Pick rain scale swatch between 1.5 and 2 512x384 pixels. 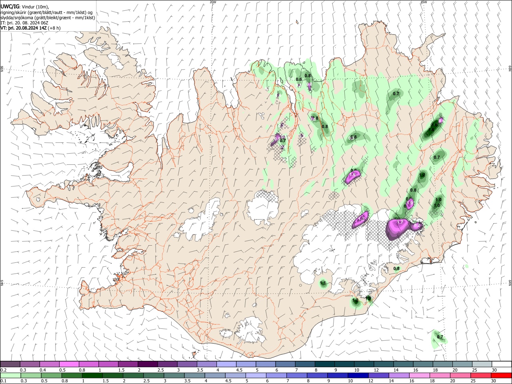tap(112, 375)
